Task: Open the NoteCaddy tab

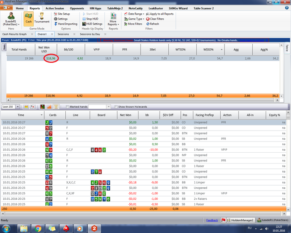Action: [x=136, y=8]
